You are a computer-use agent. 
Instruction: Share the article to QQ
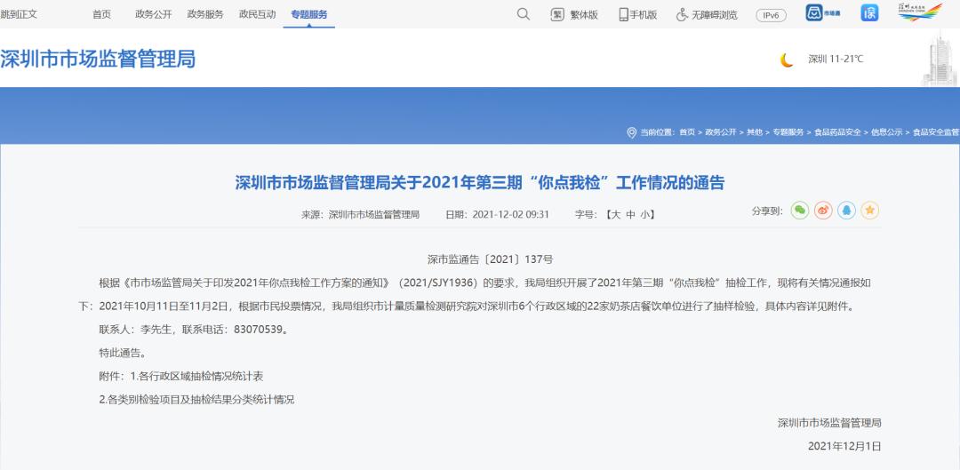click(x=846, y=211)
